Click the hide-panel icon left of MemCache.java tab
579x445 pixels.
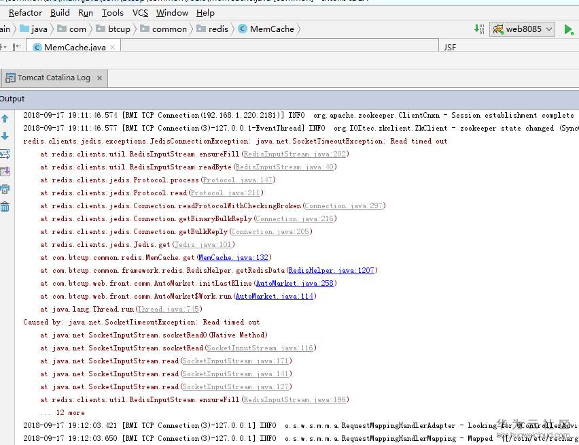pyautogui.click(x=17, y=47)
